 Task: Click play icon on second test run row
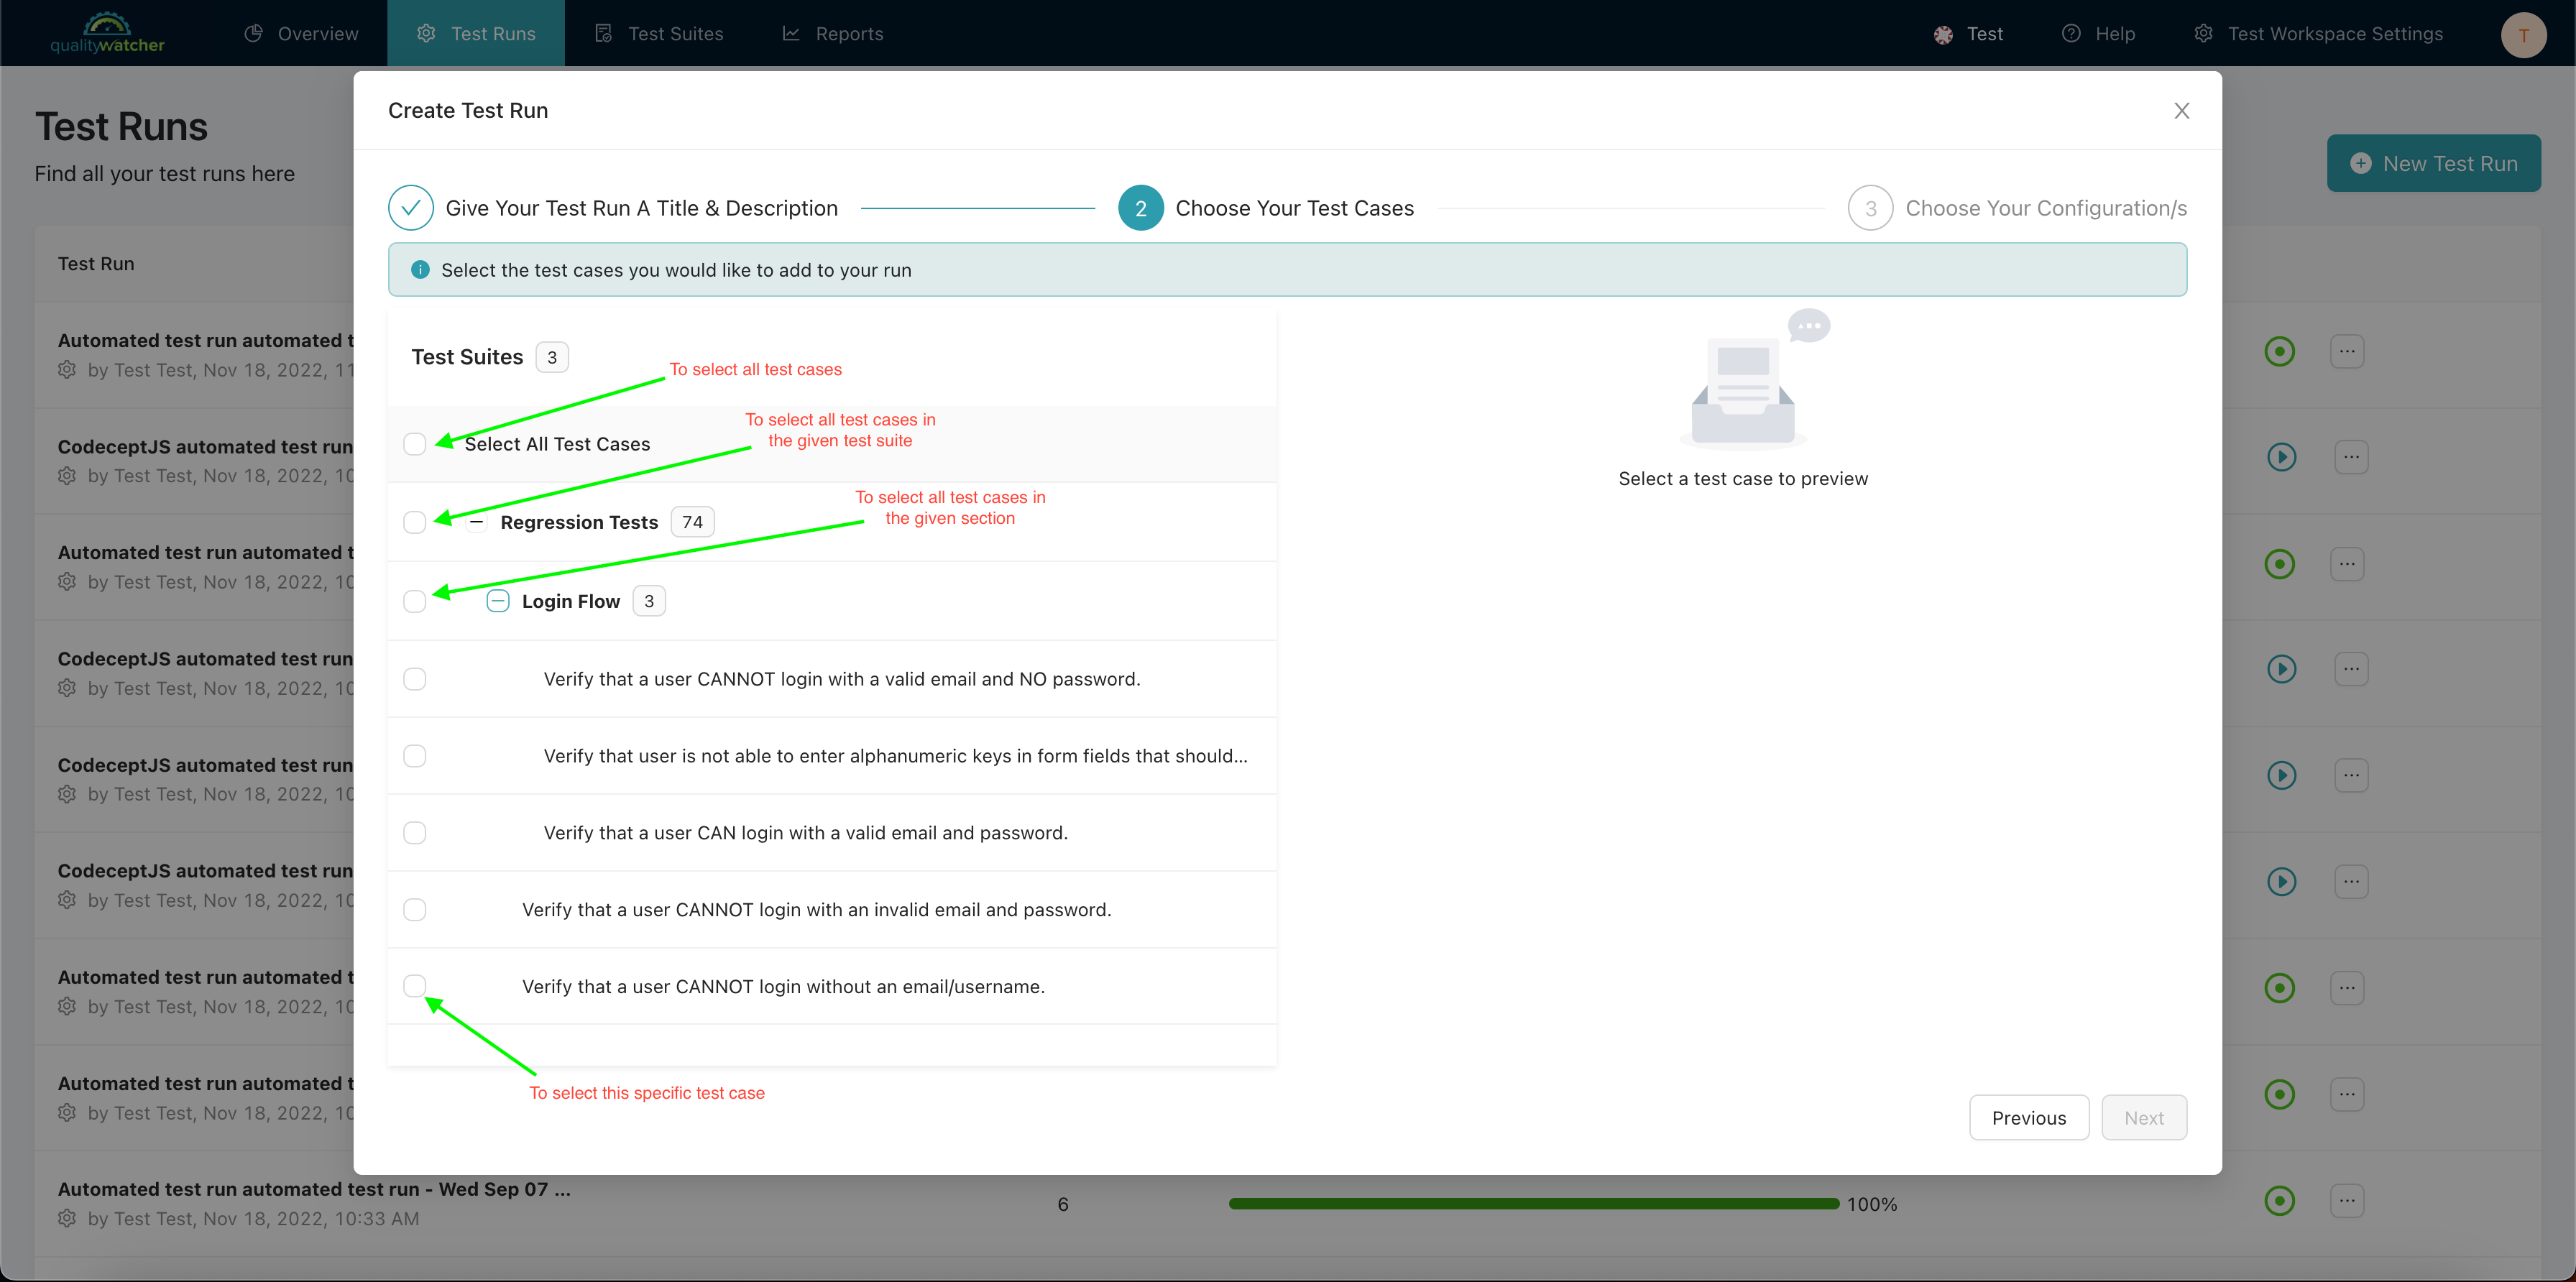pyautogui.click(x=2281, y=457)
